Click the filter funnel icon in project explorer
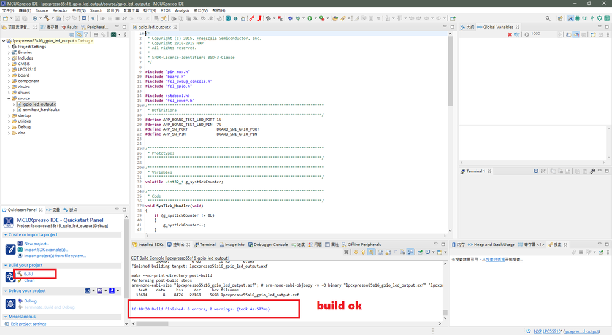Image resolution: width=612 pixels, height=335 pixels. tap(86, 35)
